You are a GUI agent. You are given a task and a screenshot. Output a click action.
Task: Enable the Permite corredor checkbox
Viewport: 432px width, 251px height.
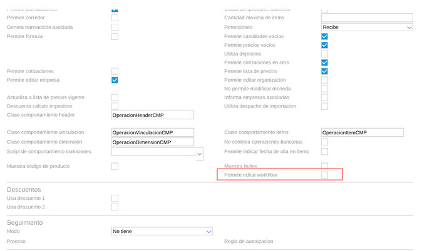click(115, 17)
